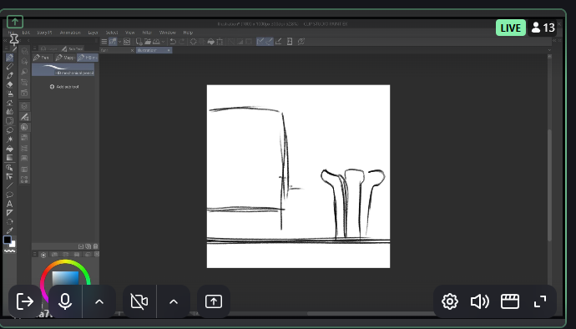The height and width of the screenshot is (329, 576).
Task: Click the LIVE badge
Action: [511, 28]
